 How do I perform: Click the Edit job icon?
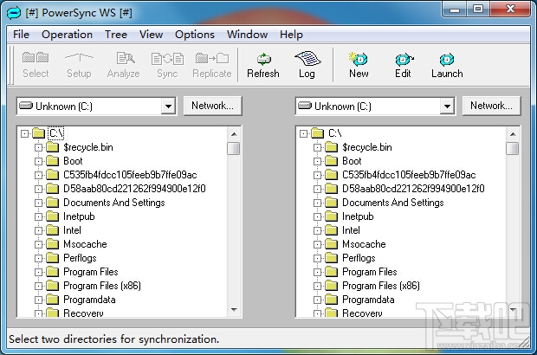tap(404, 61)
